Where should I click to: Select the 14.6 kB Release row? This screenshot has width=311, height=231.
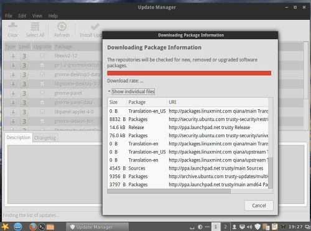click(188, 127)
